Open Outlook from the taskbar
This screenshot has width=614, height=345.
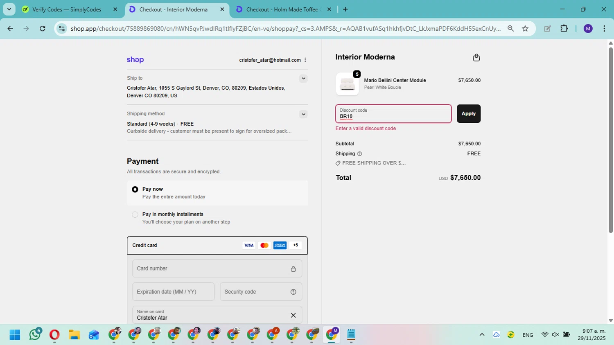94,335
